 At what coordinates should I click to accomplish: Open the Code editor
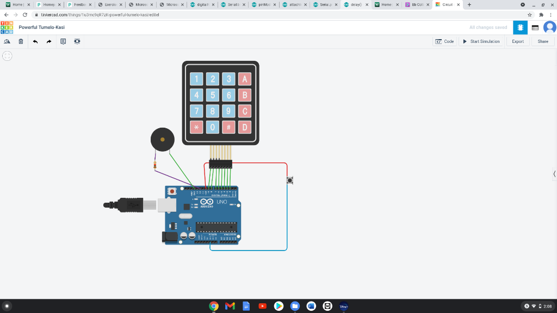(x=445, y=41)
